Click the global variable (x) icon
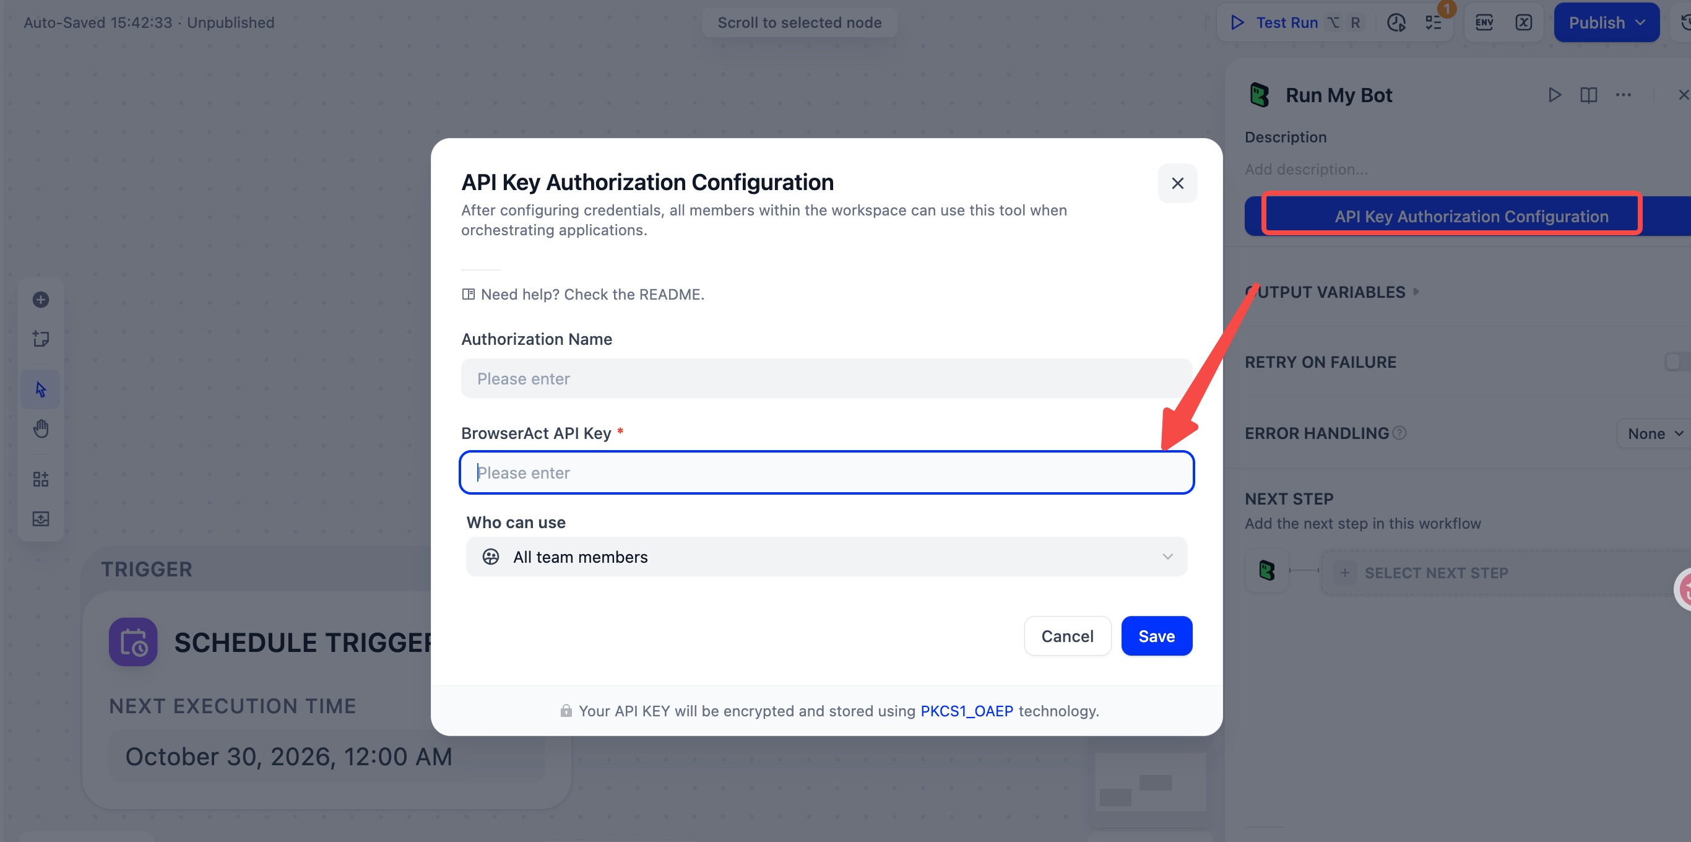Viewport: 1691px width, 842px height. (x=1524, y=23)
